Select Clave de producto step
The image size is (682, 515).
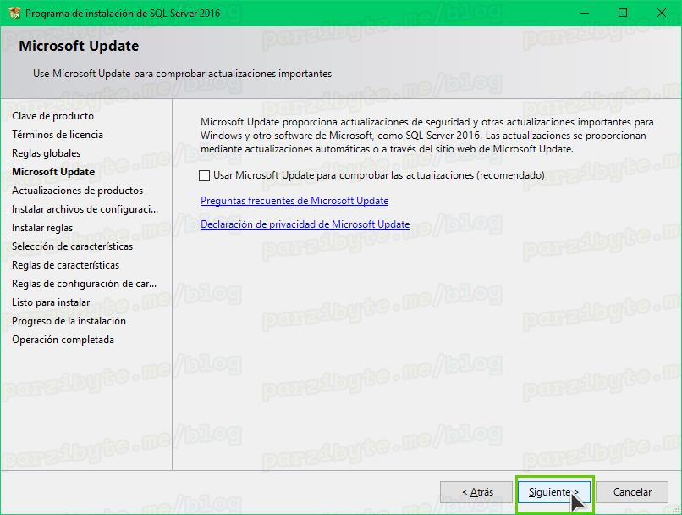pyautogui.click(x=52, y=116)
